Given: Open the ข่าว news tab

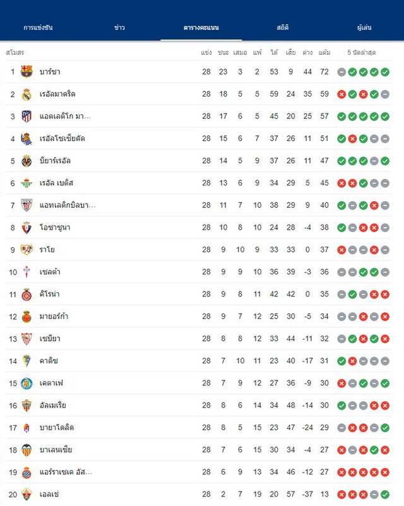Looking at the screenshot, I should (x=119, y=28).
